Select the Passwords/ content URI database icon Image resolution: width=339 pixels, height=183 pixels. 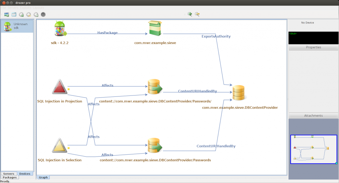click(x=155, y=87)
